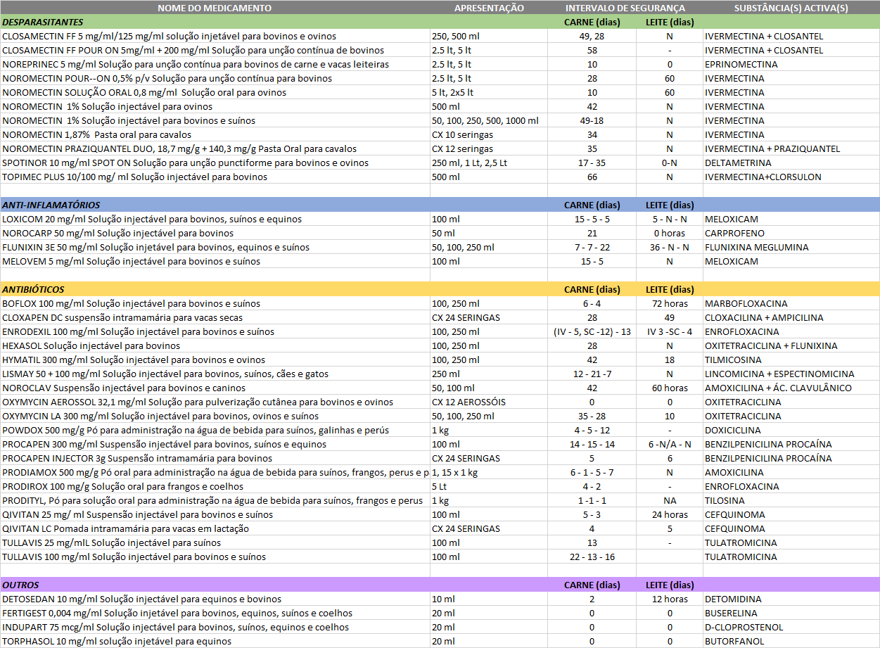The width and height of the screenshot is (880, 648).
Task: Select the DETOMIDINA substance cell
Action: click(791, 599)
